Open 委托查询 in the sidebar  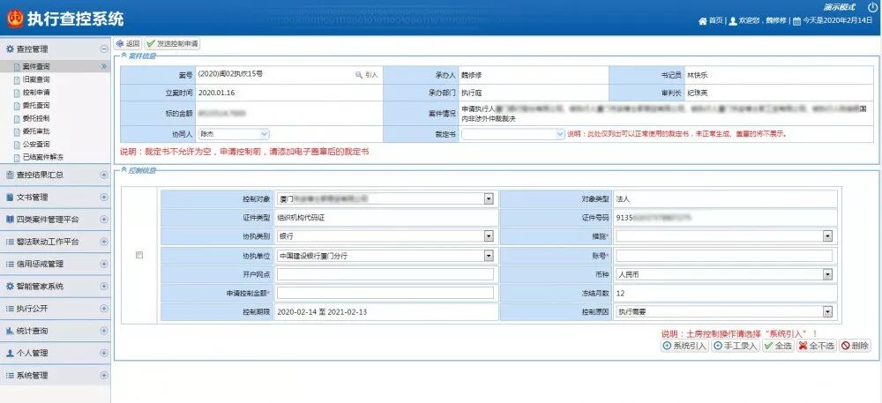pyautogui.click(x=36, y=105)
